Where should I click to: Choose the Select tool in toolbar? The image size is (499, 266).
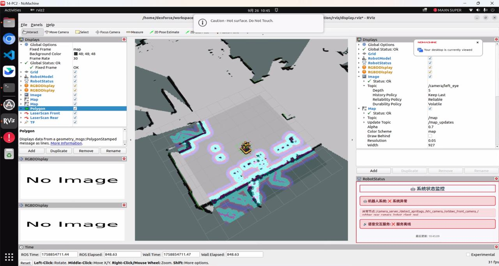click(82, 32)
